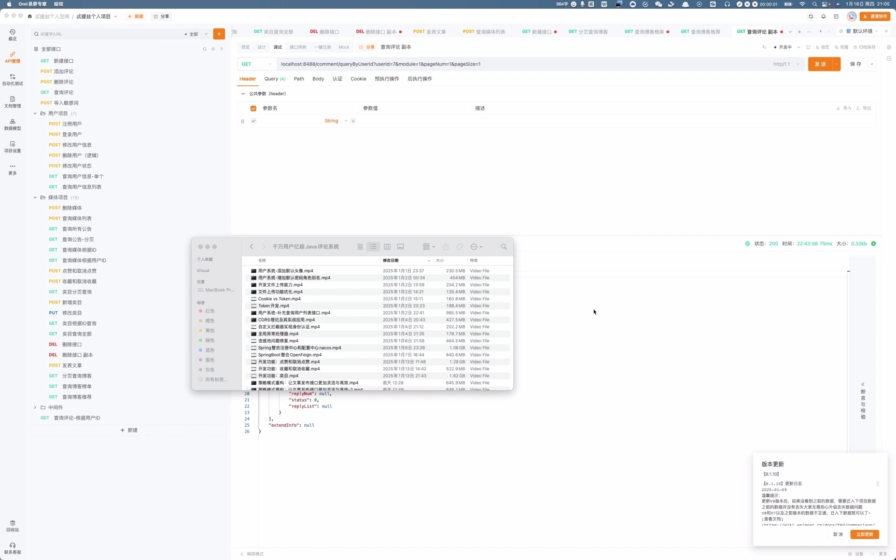Click the 发送 send button
Viewport: 896px width, 560px height.
point(820,64)
